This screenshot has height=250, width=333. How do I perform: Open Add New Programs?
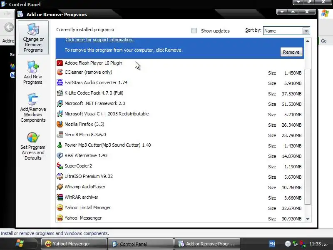(x=33, y=72)
